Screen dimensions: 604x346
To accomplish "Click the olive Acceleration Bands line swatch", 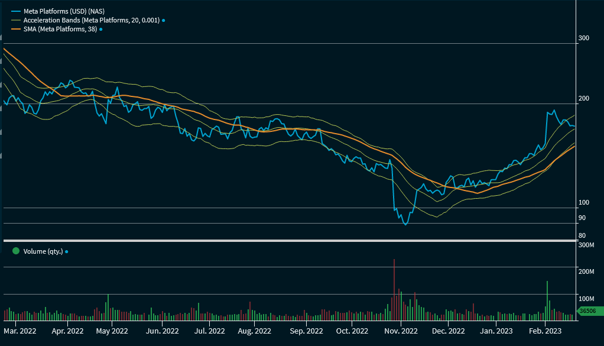I will (x=15, y=20).
